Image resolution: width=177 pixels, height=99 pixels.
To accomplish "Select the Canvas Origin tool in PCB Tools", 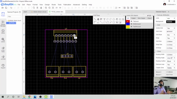I will point(95,22).
